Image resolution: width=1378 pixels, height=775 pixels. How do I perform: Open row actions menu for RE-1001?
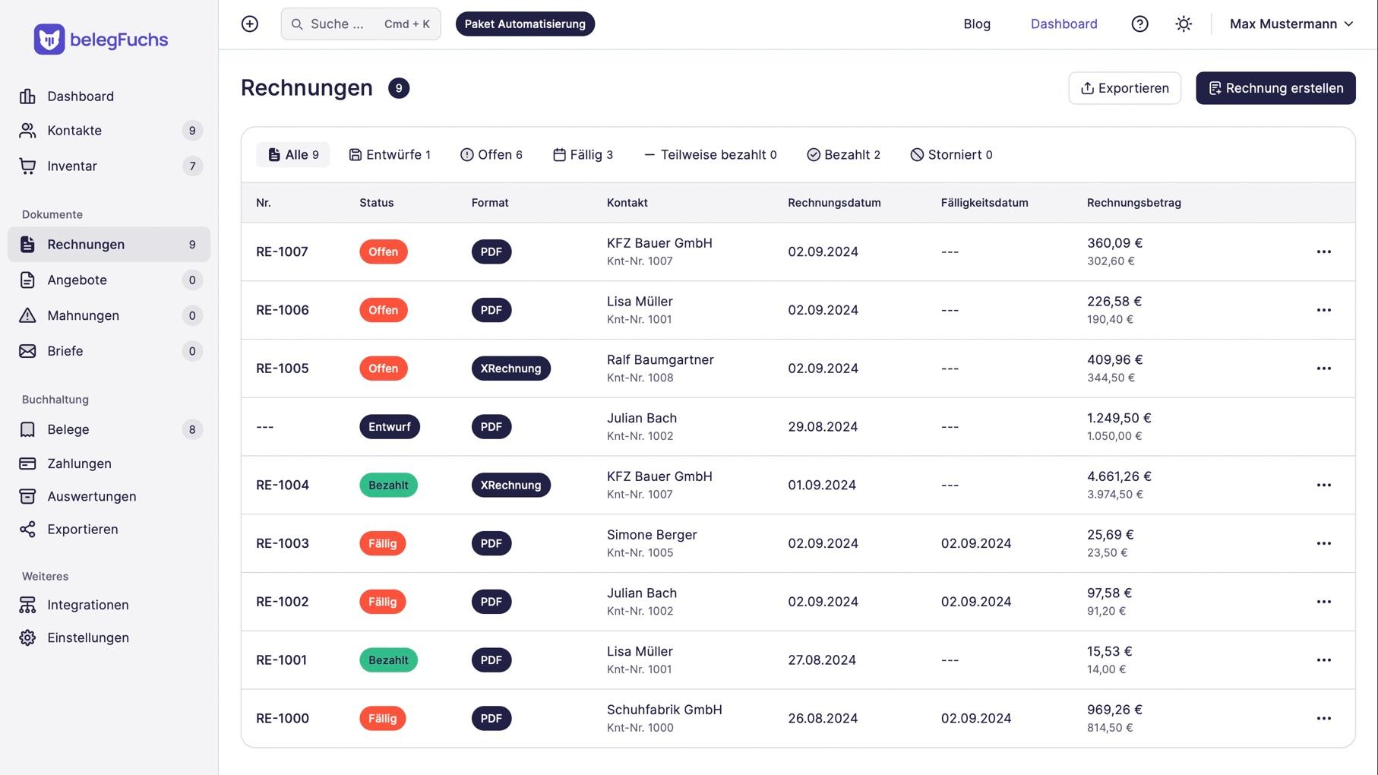[1324, 660]
